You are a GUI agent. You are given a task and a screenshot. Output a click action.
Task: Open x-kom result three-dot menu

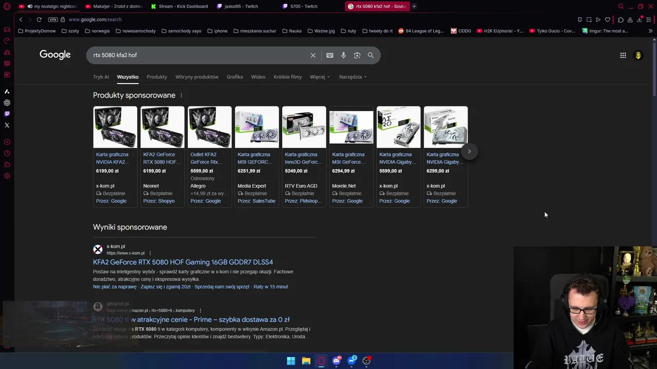(150, 253)
